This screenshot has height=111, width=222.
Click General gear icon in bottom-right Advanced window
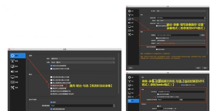coord(130,77)
